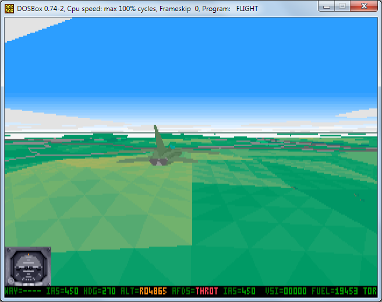Click the first IAS=450 airspeed readout
The height and width of the screenshot is (302, 382).
tap(62, 291)
